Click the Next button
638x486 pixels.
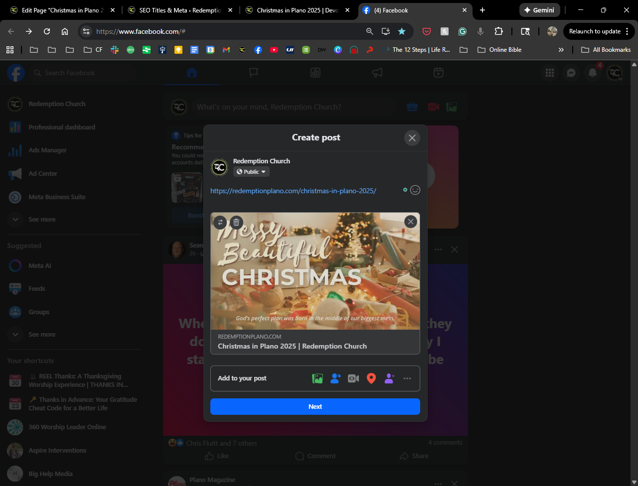click(315, 406)
